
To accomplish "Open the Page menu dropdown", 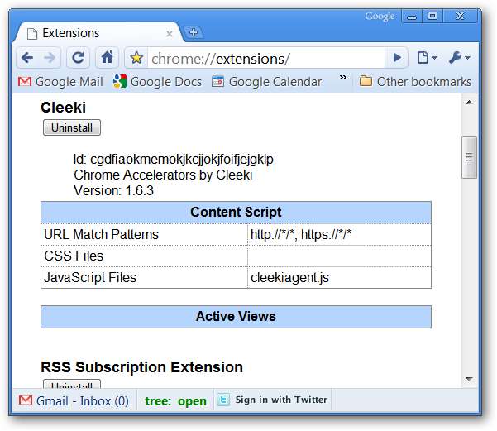I will coord(427,58).
